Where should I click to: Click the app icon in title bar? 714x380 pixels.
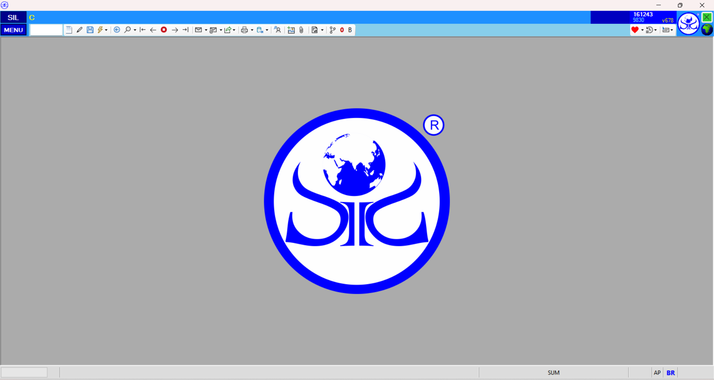[x=5, y=5]
